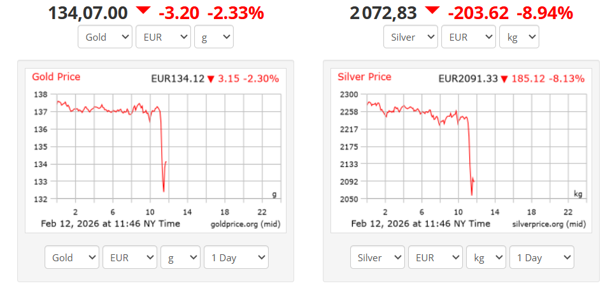Open the Gold dropdown below the gold chart
The height and width of the screenshot is (293, 610).
72,257
